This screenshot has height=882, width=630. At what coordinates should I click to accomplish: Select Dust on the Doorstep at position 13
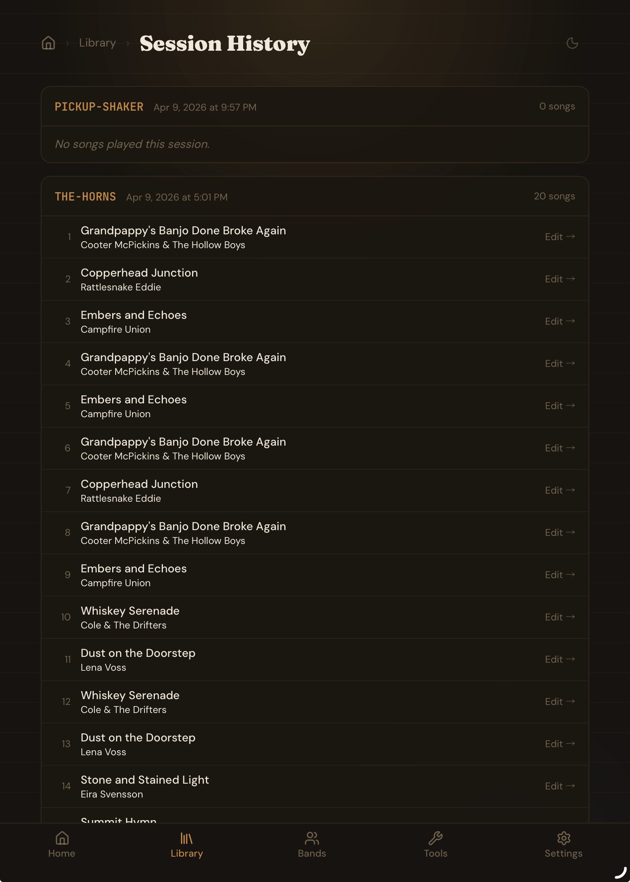138,737
